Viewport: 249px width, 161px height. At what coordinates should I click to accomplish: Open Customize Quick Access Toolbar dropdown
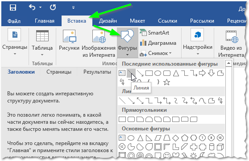coord(73,8)
